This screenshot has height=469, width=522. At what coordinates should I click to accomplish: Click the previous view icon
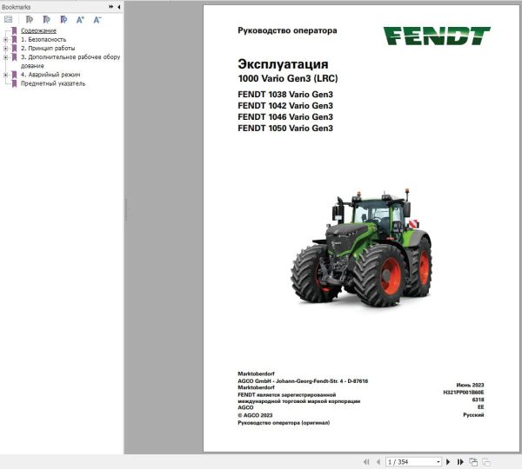(x=473, y=462)
